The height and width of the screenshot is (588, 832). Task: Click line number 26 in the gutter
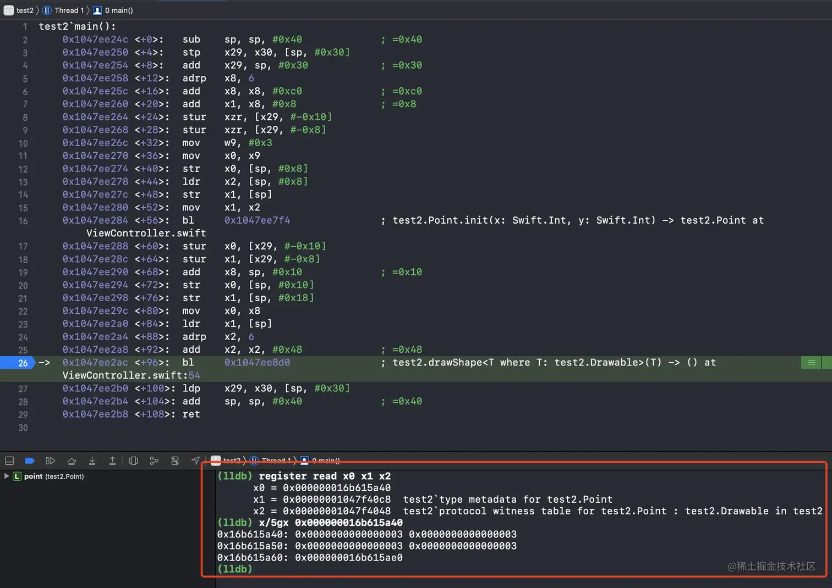(23, 363)
